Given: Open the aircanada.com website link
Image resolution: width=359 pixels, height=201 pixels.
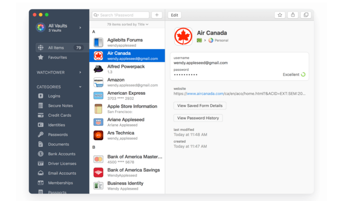Looking at the screenshot, I should 205,94.
